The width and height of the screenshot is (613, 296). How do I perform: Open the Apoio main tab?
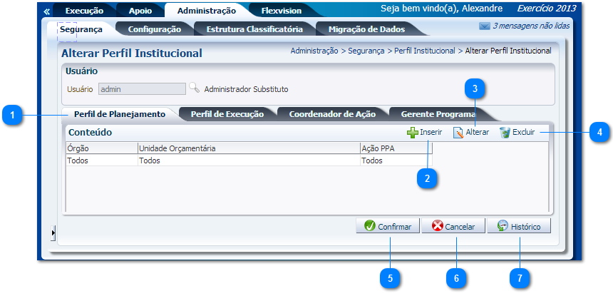[x=140, y=11]
